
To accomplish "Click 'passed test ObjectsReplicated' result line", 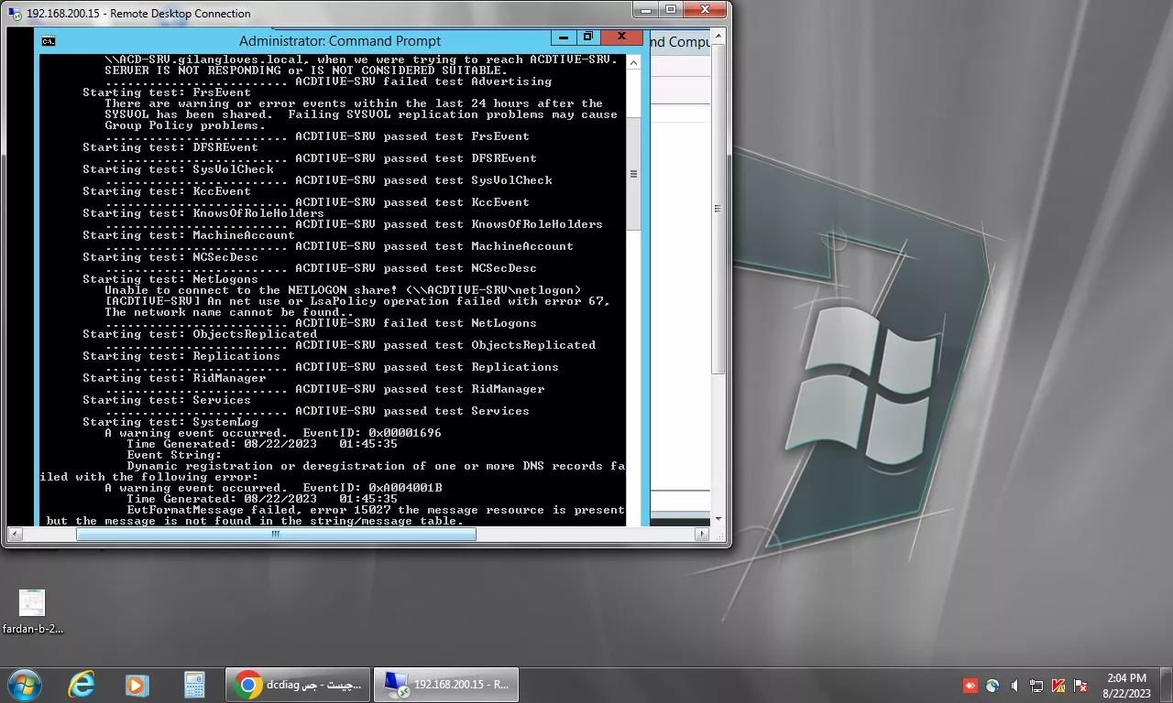I will tap(350, 345).
